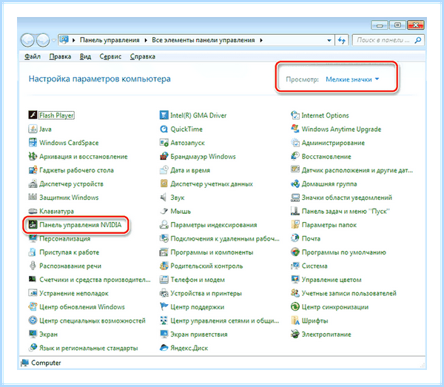Click the Java coffee cup icon
This screenshot has width=444, height=387.
[x=33, y=129]
